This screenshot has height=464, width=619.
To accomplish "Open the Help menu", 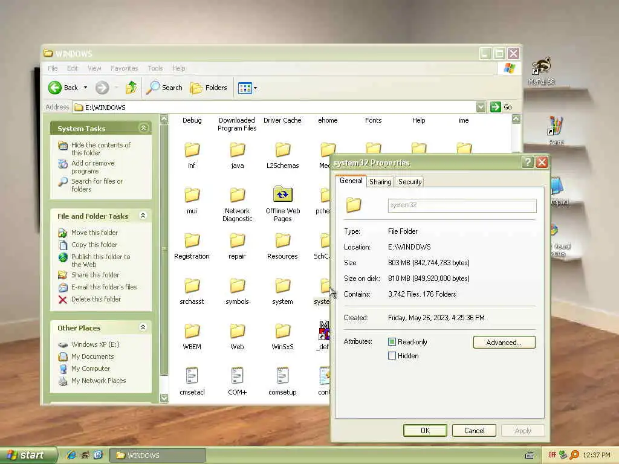I will pos(178,68).
